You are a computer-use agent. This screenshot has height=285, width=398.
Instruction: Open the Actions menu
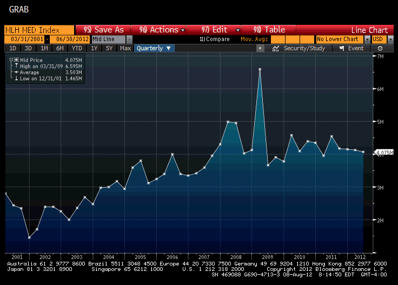tap(162, 30)
